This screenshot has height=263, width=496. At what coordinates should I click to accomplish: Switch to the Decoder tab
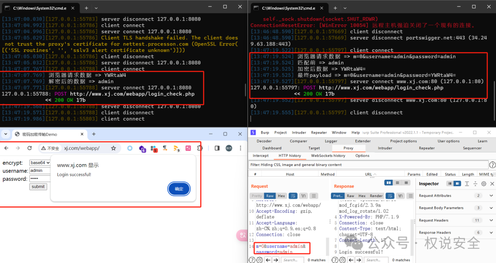(x=264, y=141)
